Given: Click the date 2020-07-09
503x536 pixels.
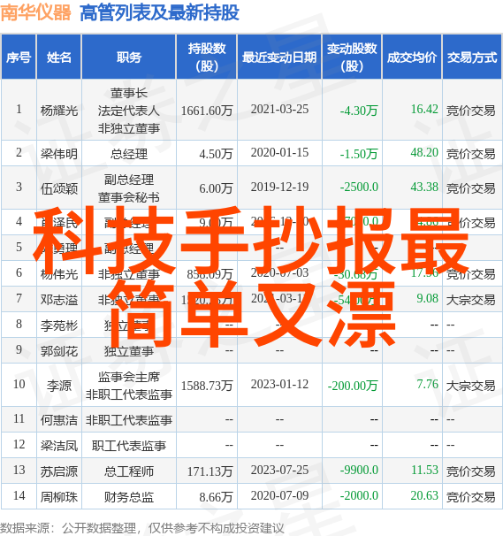Looking at the screenshot, I should click(279, 495).
